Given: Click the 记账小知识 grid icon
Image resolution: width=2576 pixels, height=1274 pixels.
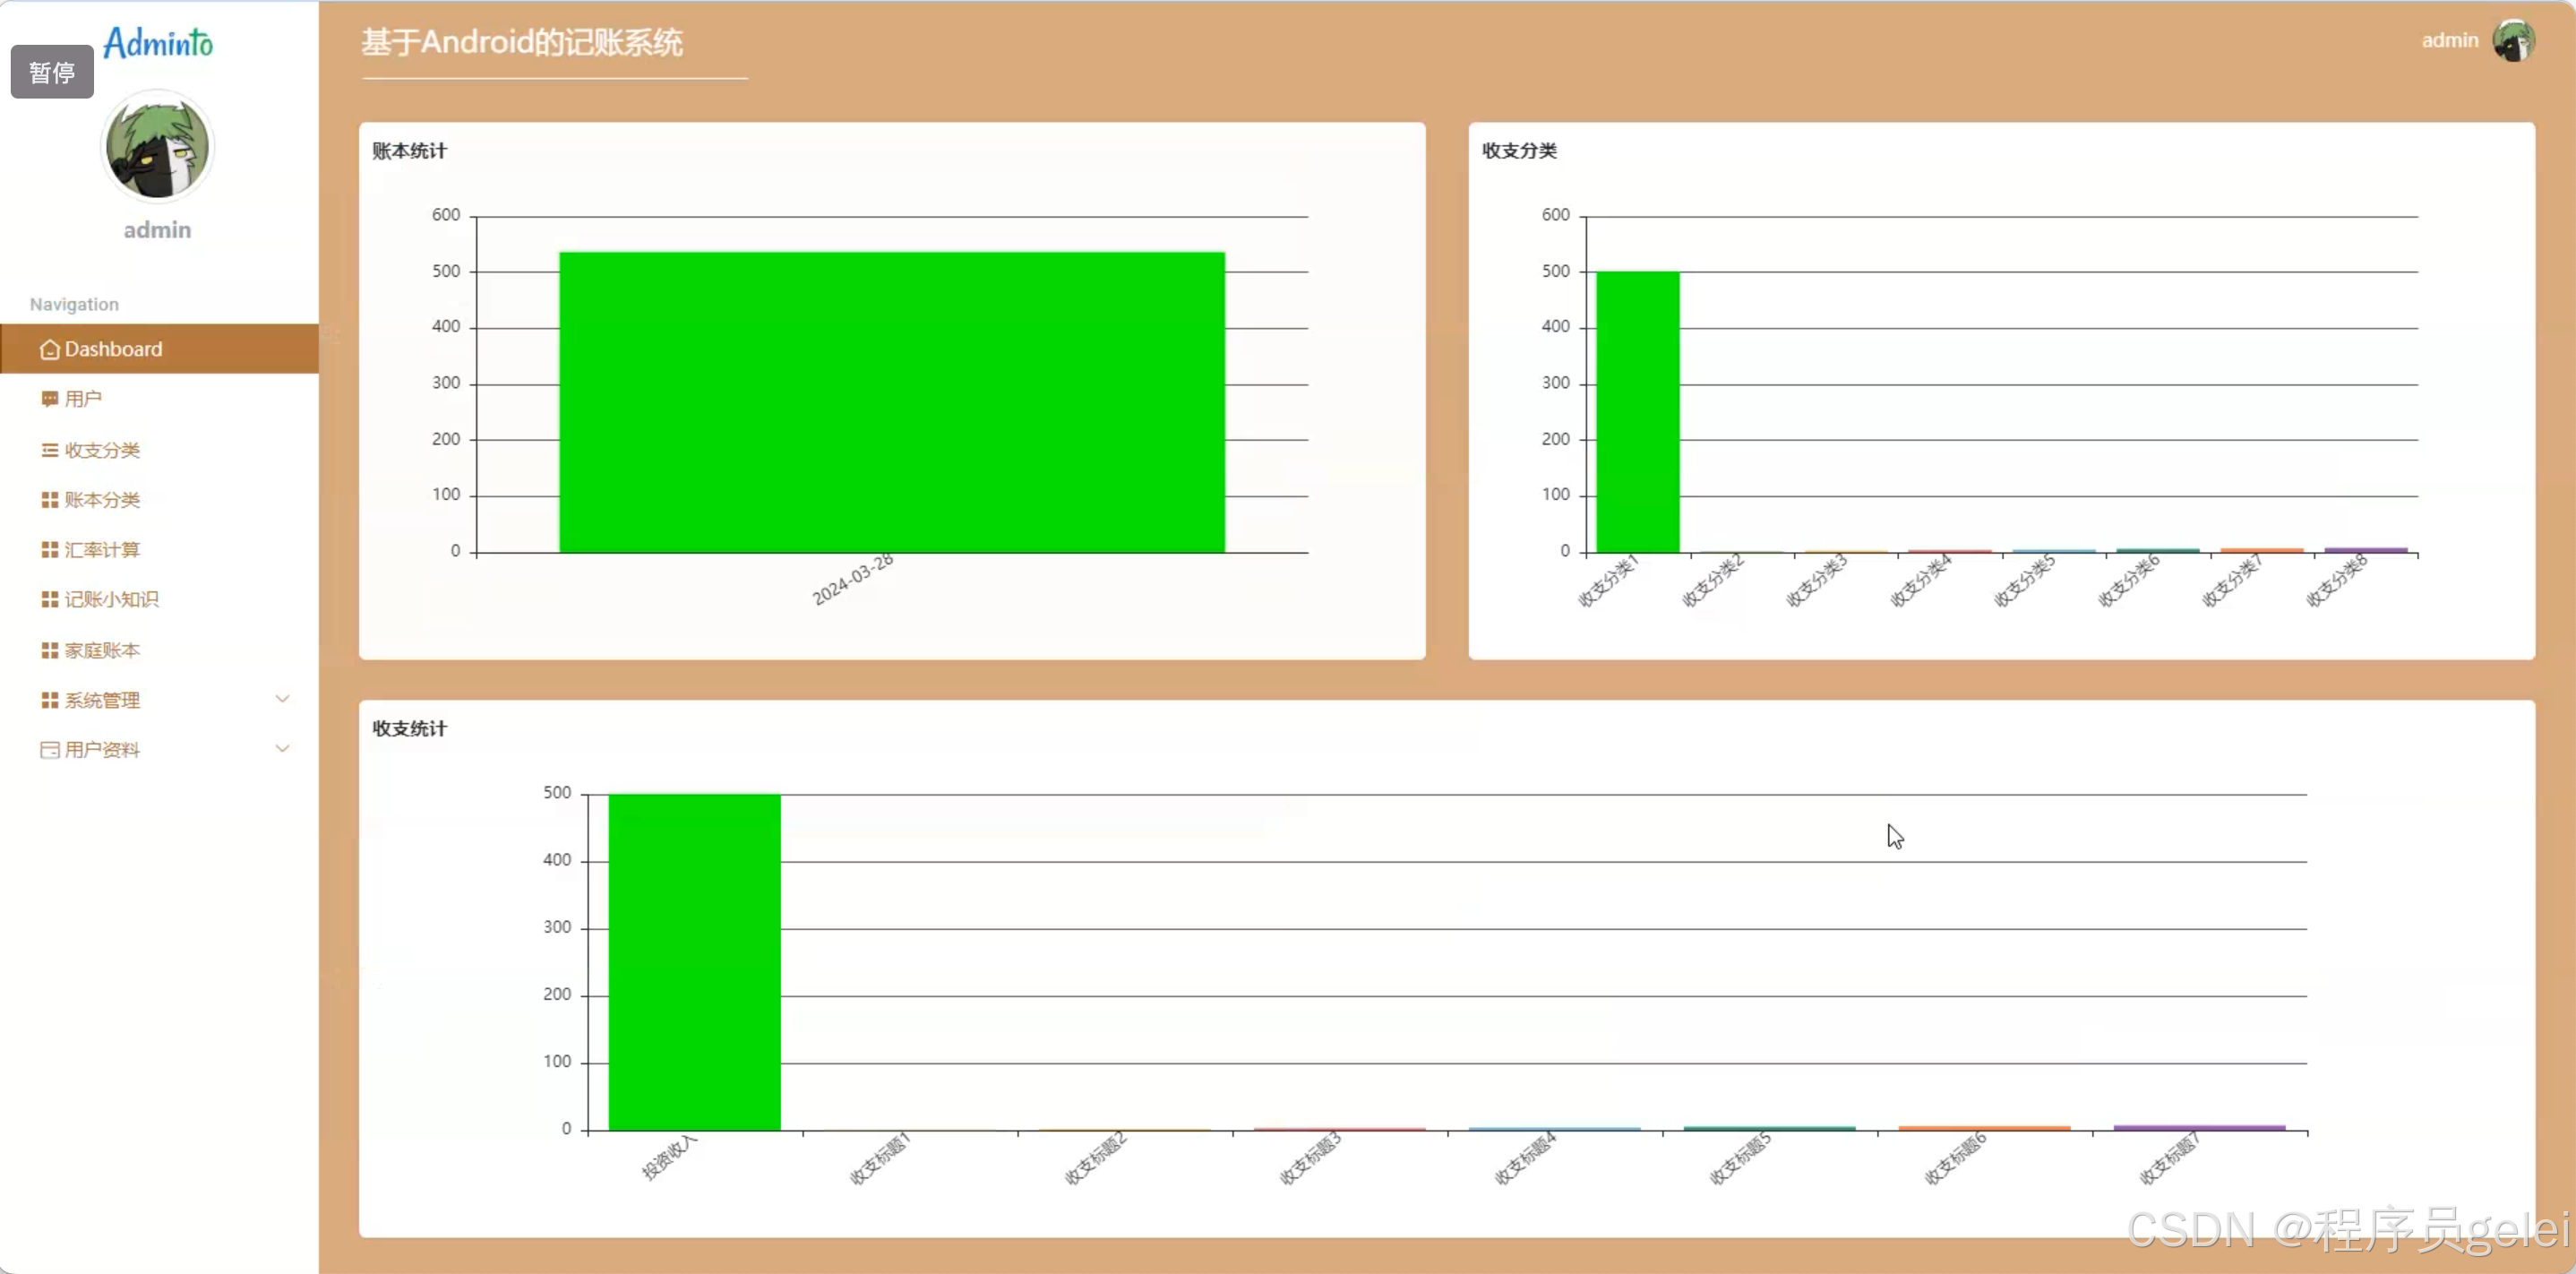Looking at the screenshot, I should point(49,599).
